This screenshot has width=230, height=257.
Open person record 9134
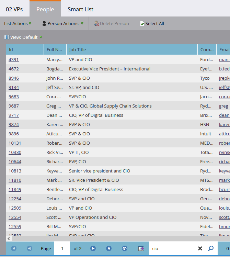(14, 87)
